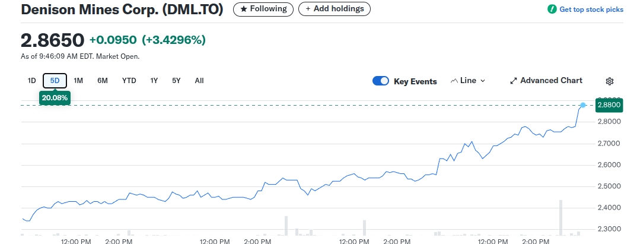Viewport: 637px width, 244px height.
Task: Click the Following star button
Action: point(263,9)
